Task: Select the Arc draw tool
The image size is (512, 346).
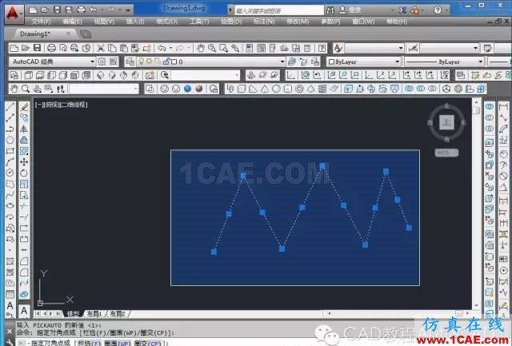Action: pyautogui.click(x=10, y=161)
